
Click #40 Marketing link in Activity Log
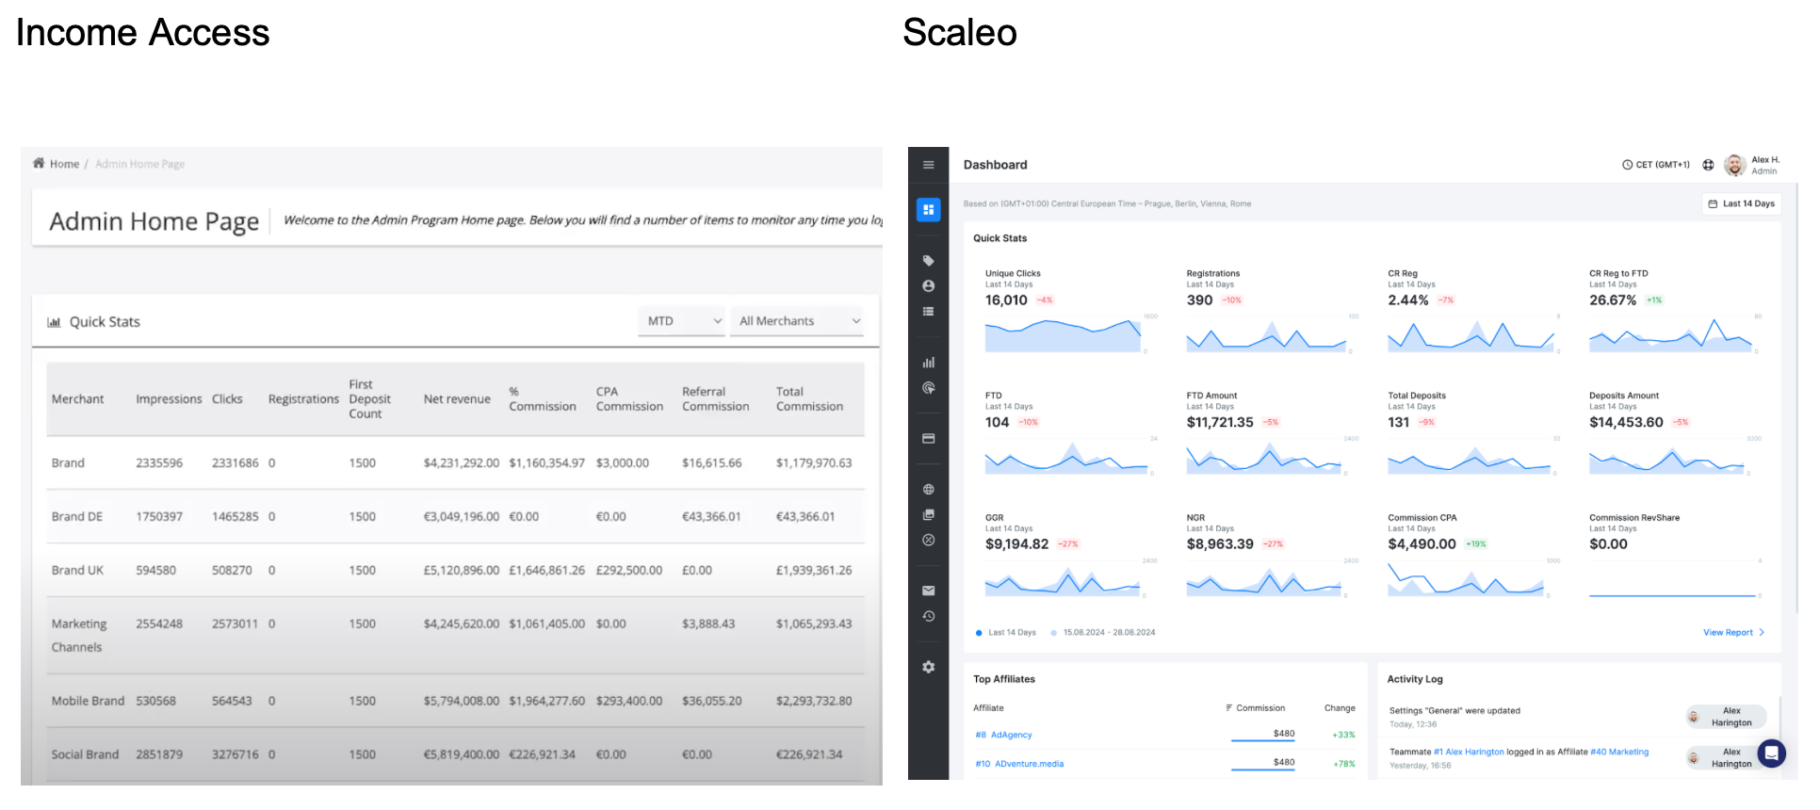(1619, 753)
